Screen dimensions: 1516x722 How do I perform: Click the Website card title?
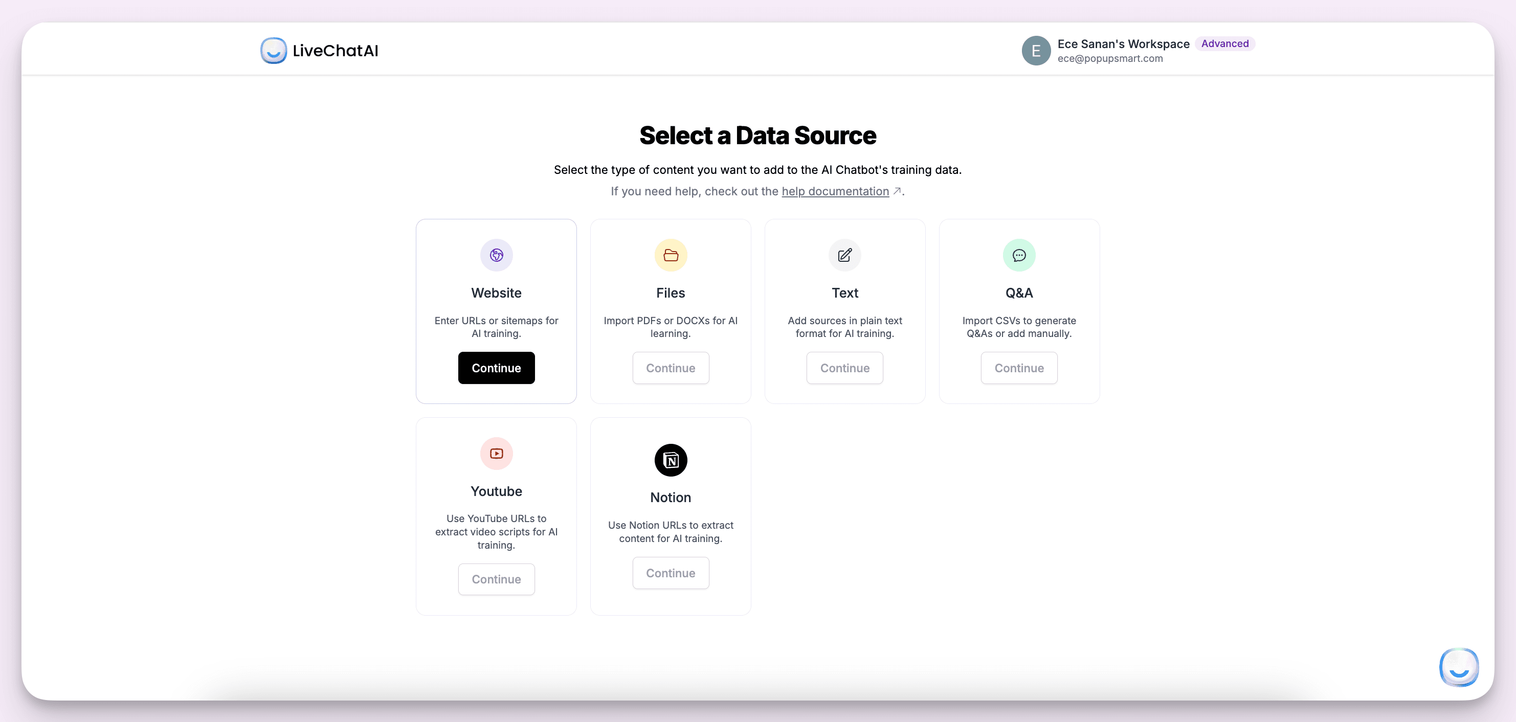496,292
